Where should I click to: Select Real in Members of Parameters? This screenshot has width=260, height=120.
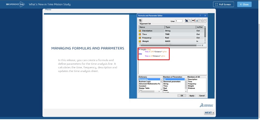click(x=165, y=88)
